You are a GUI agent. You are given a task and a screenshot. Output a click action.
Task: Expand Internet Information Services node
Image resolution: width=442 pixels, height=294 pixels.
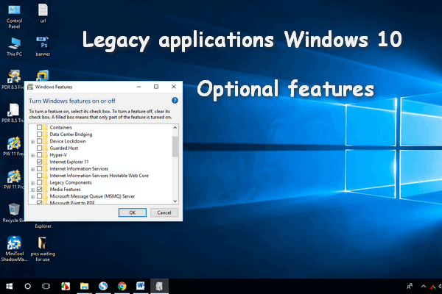click(x=32, y=169)
